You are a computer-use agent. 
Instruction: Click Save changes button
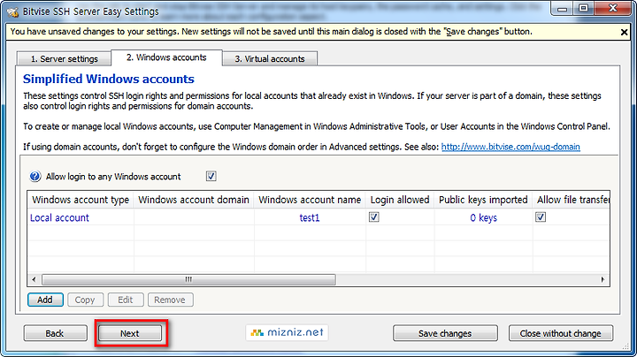[445, 333]
